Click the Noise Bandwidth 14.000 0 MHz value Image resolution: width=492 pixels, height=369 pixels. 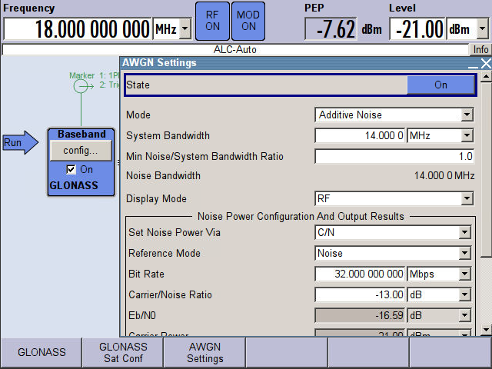444,176
